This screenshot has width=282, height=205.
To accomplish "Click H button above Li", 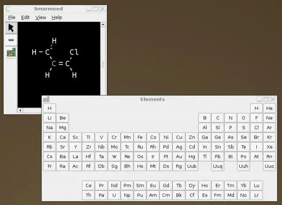I will tap(49, 108).
